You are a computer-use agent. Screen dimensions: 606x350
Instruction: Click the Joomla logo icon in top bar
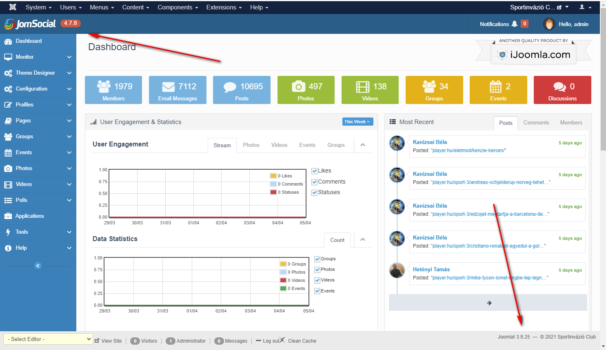tap(13, 7)
